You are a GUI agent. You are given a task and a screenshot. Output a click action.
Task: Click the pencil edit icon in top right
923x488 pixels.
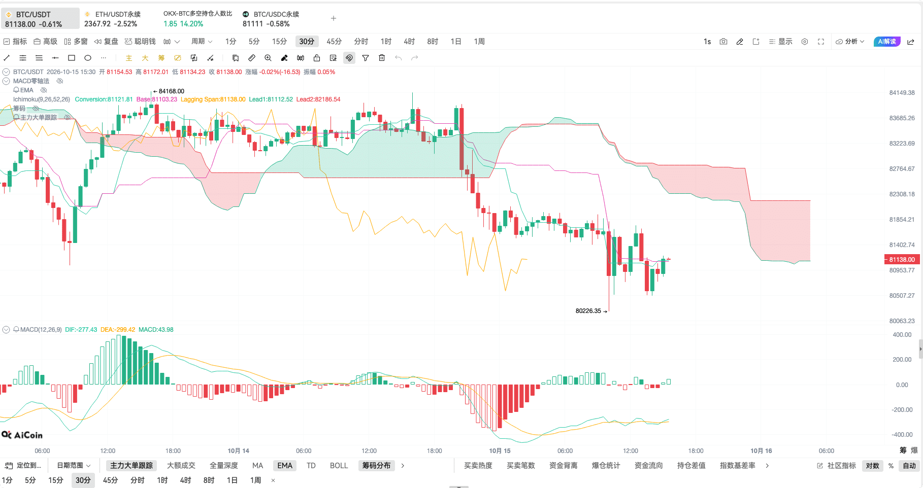(740, 42)
